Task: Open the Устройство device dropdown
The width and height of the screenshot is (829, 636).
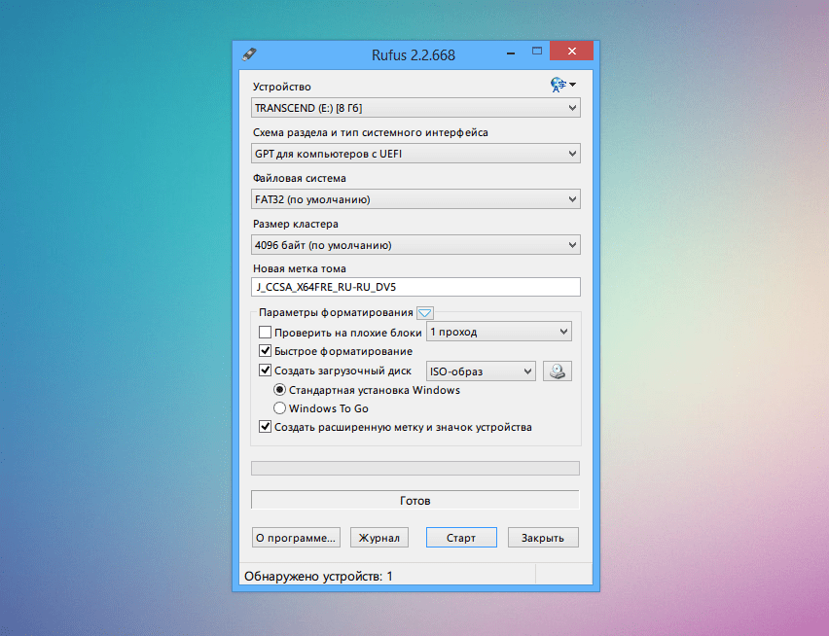Action: click(x=415, y=108)
